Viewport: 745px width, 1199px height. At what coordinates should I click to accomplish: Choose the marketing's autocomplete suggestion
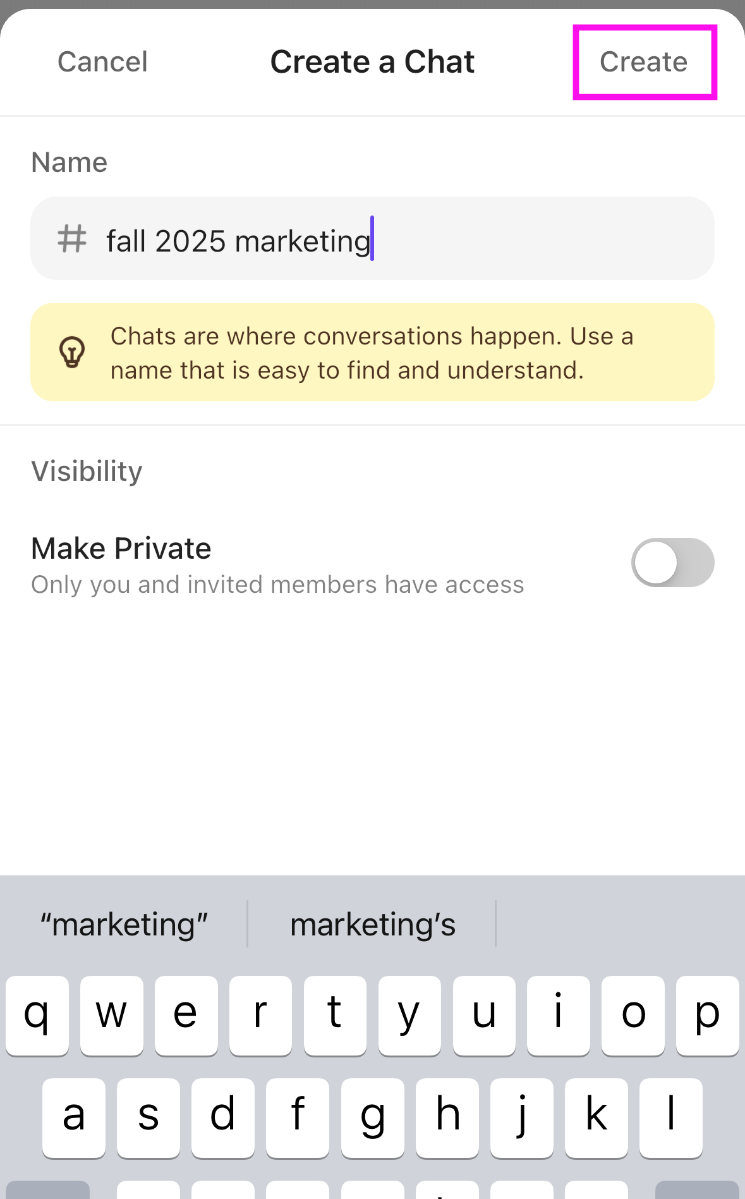pos(372,925)
